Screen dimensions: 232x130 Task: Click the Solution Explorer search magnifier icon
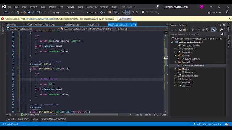click(222, 34)
